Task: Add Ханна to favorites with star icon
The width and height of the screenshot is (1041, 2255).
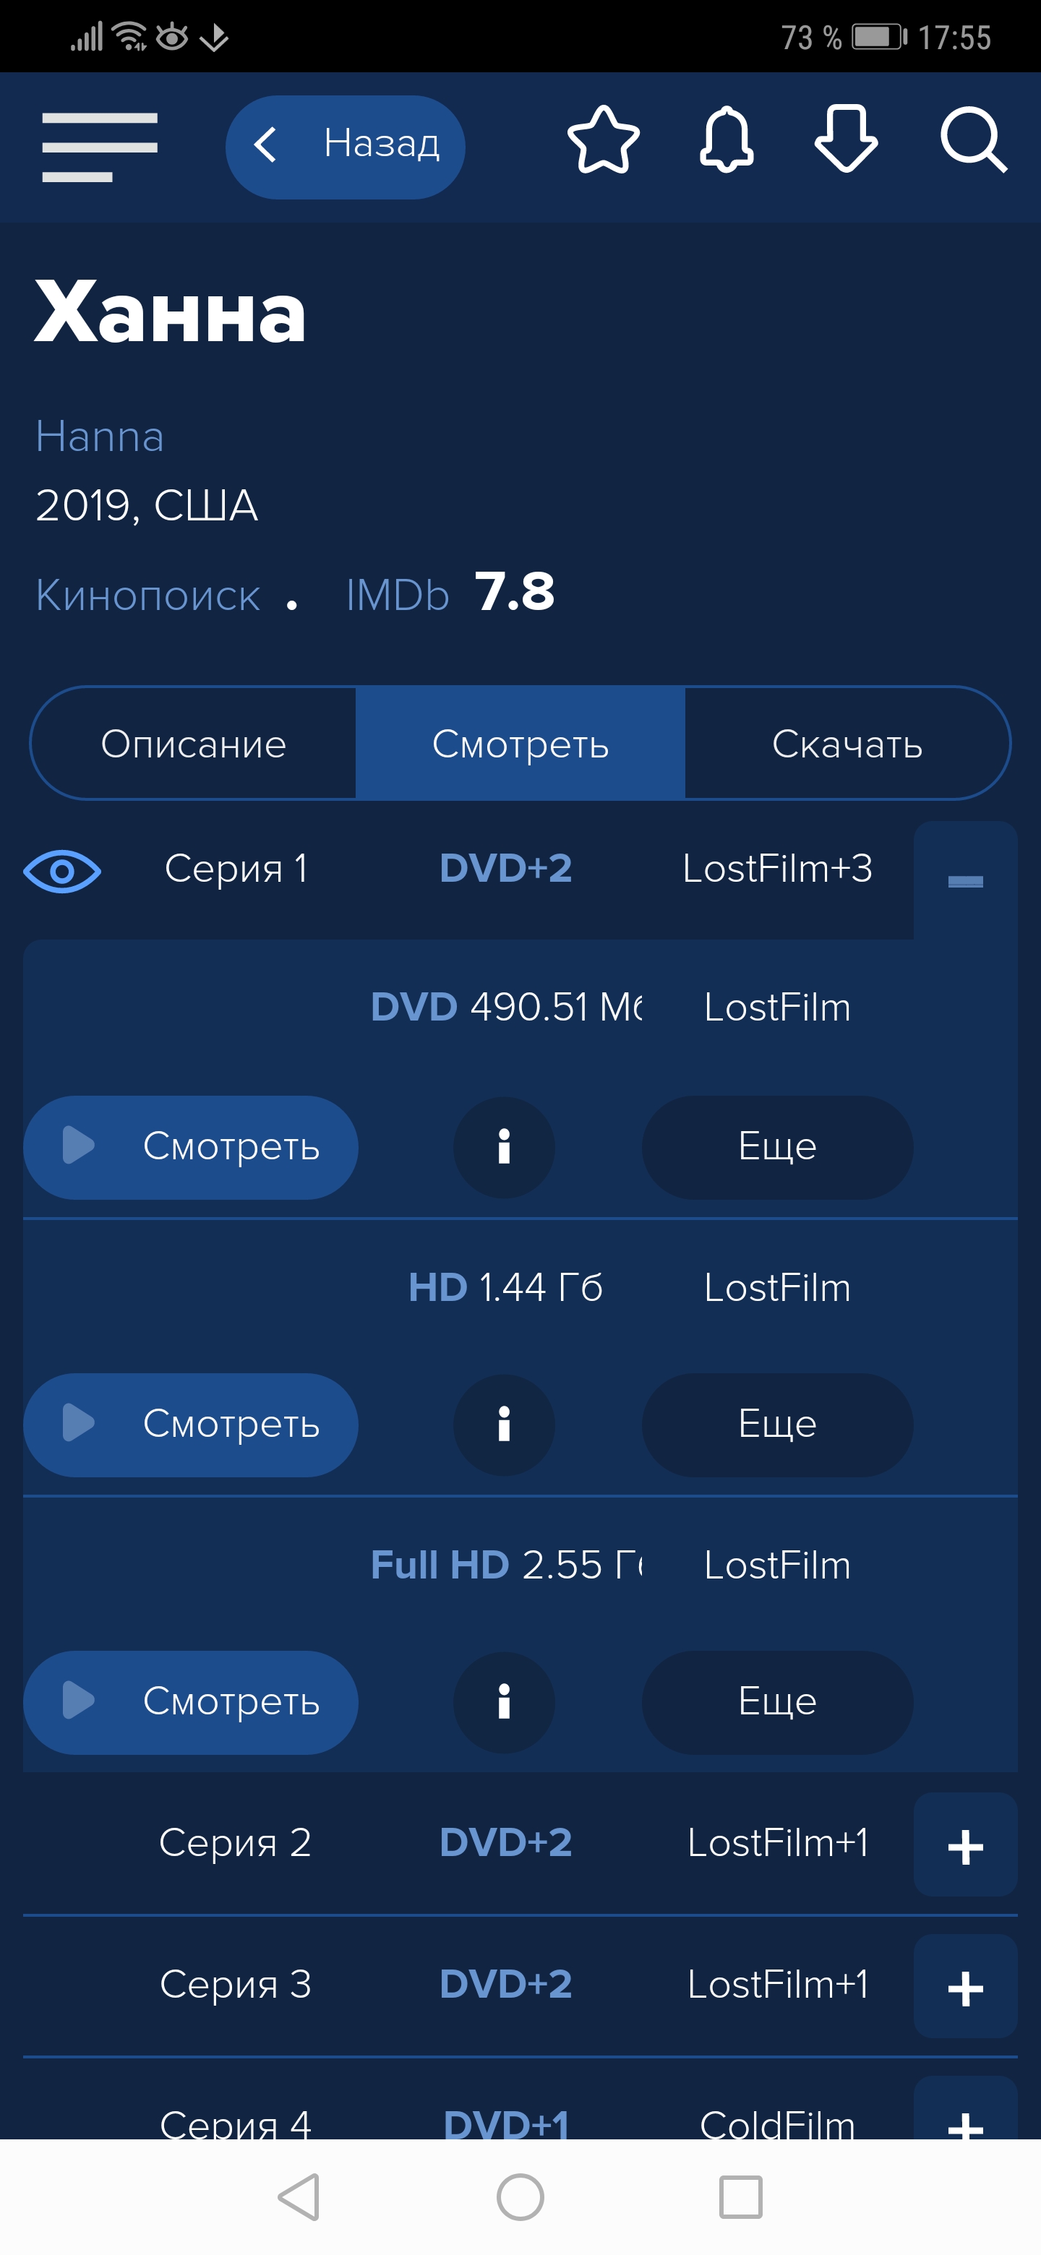Action: pyautogui.click(x=603, y=142)
